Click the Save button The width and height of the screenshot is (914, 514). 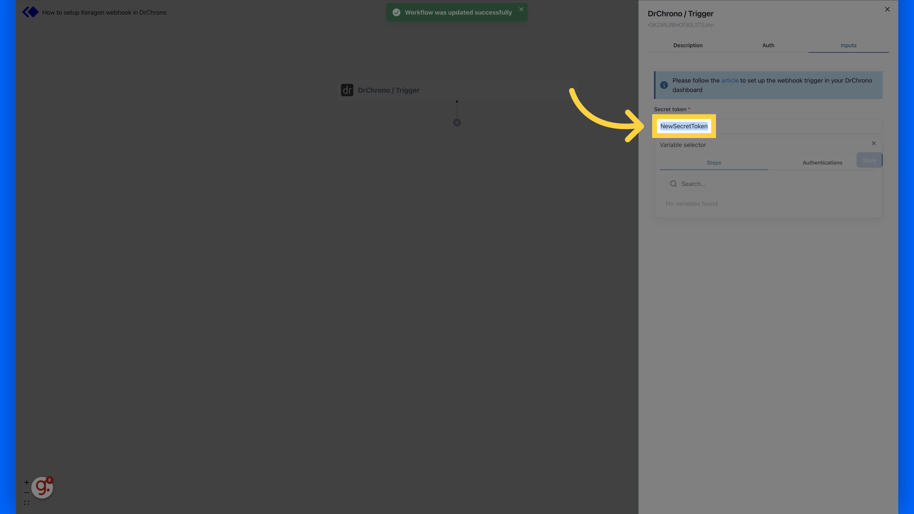pos(869,160)
